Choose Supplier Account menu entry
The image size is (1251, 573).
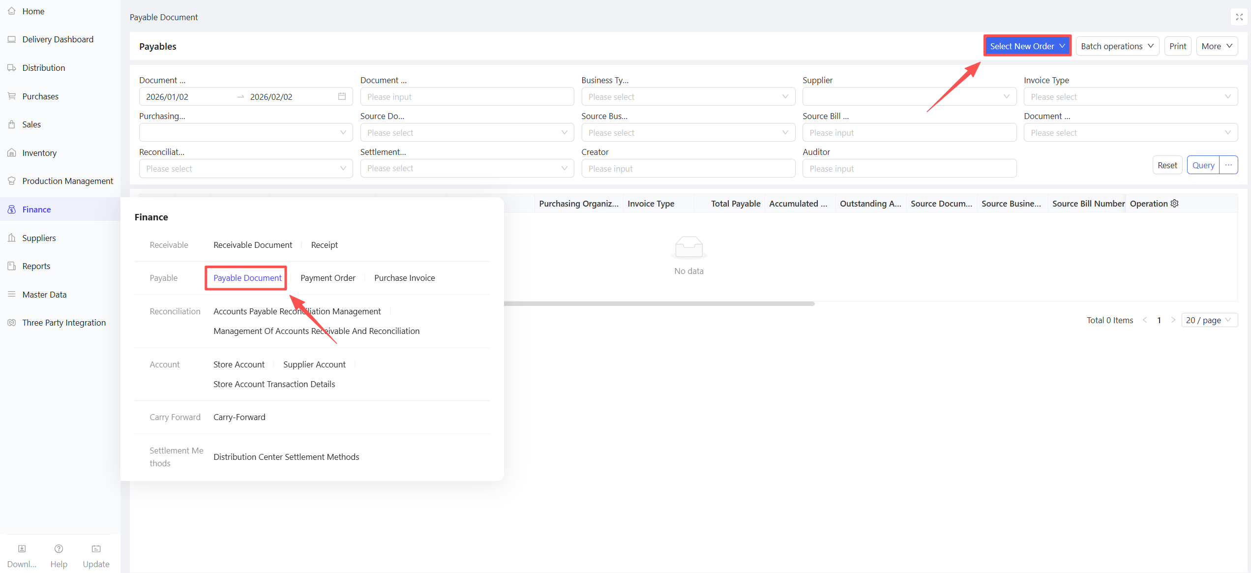click(x=314, y=364)
